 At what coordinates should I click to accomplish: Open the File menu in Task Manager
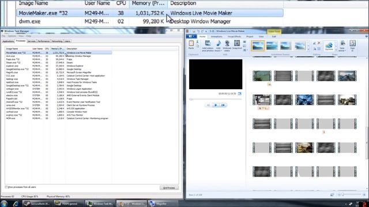click(x=3, y=36)
